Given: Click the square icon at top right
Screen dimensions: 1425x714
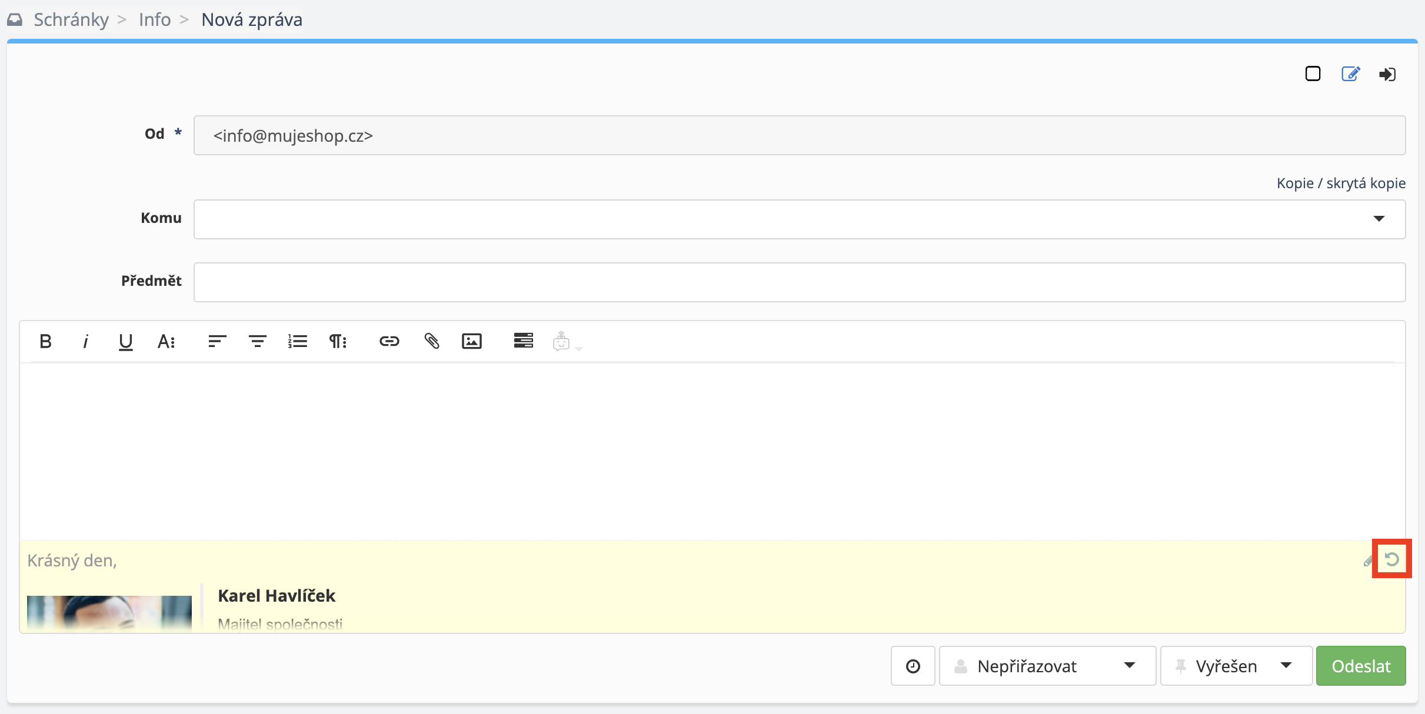Looking at the screenshot, I should coord(1313,74).
